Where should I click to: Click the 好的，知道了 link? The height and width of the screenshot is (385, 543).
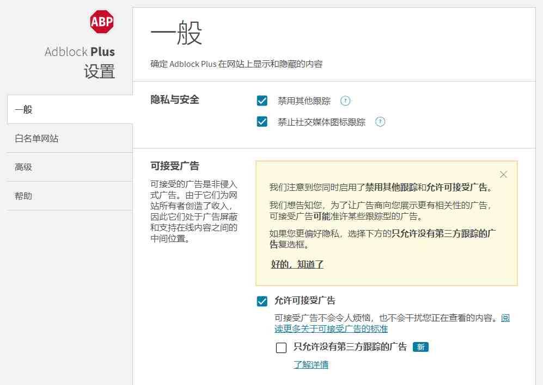(x=297, y=264)
